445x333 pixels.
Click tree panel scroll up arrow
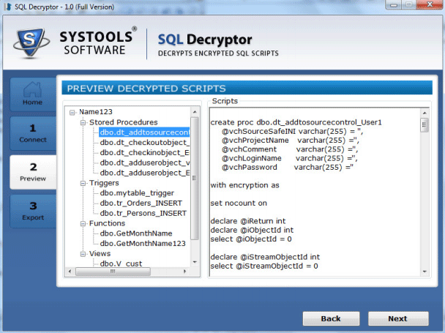point(195,112)
